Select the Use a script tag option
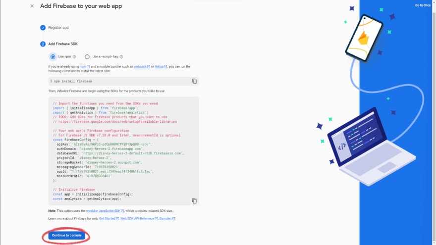The width and height of the screenshot is (436, 245). 87,56
